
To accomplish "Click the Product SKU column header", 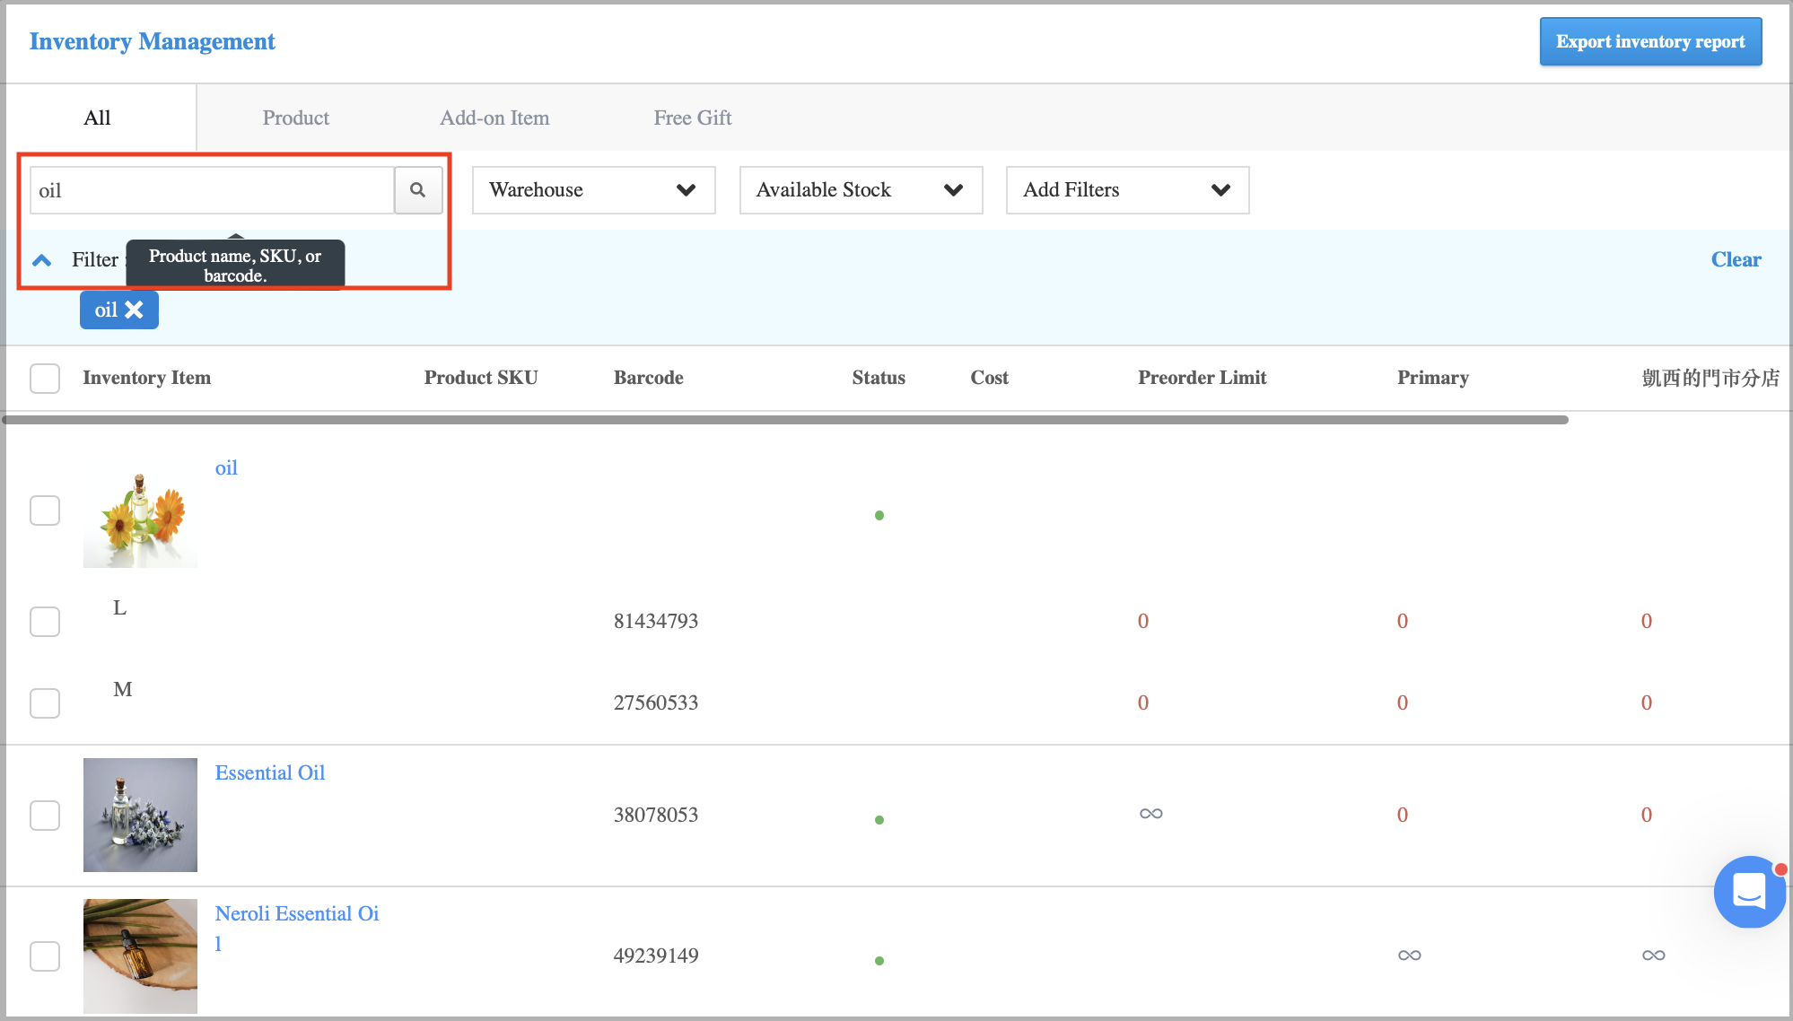I will pyautogui.click(x=481, y=378).
